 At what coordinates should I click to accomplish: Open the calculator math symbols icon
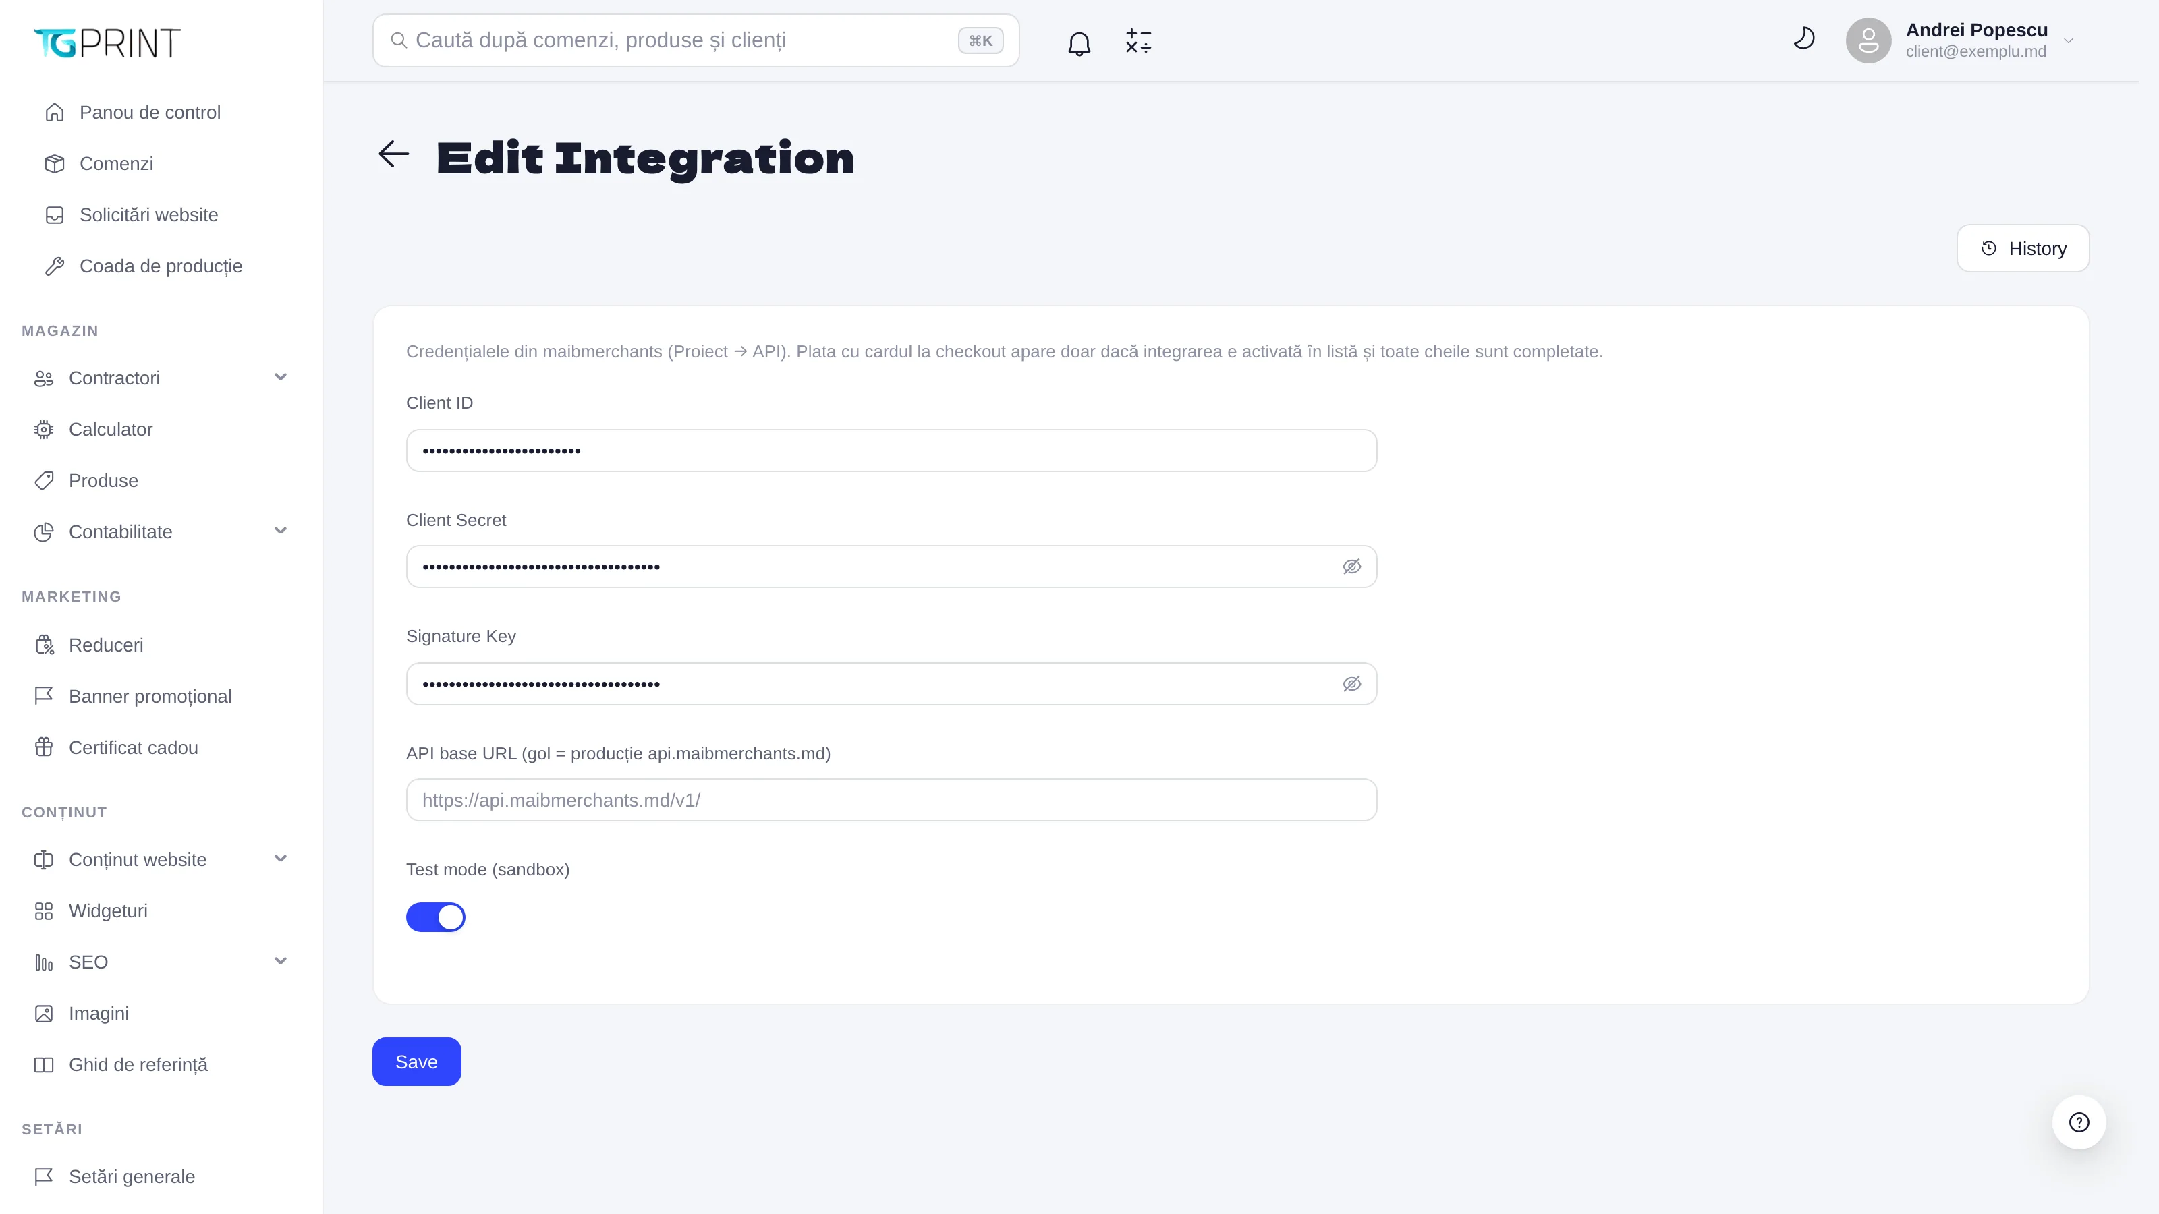click(x=1138, y=41)
